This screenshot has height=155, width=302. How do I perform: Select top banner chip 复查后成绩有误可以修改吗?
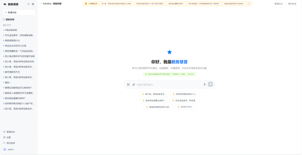coord(234,4)
